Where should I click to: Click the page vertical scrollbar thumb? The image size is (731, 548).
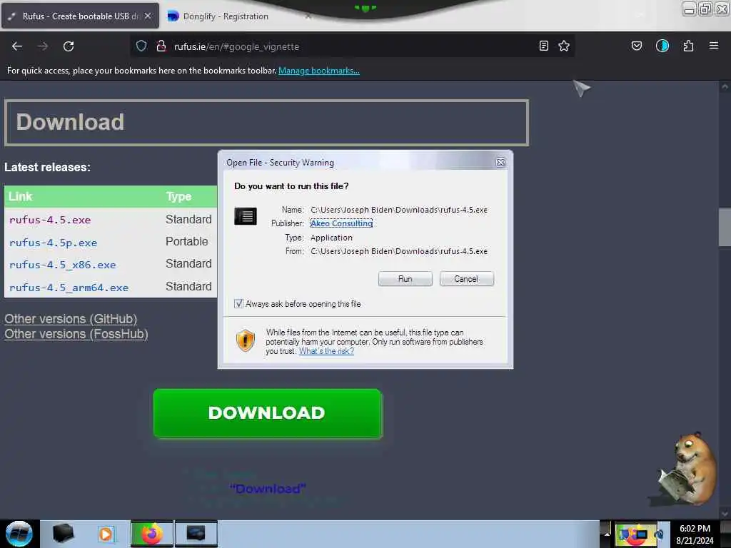(x=725, y=227)
